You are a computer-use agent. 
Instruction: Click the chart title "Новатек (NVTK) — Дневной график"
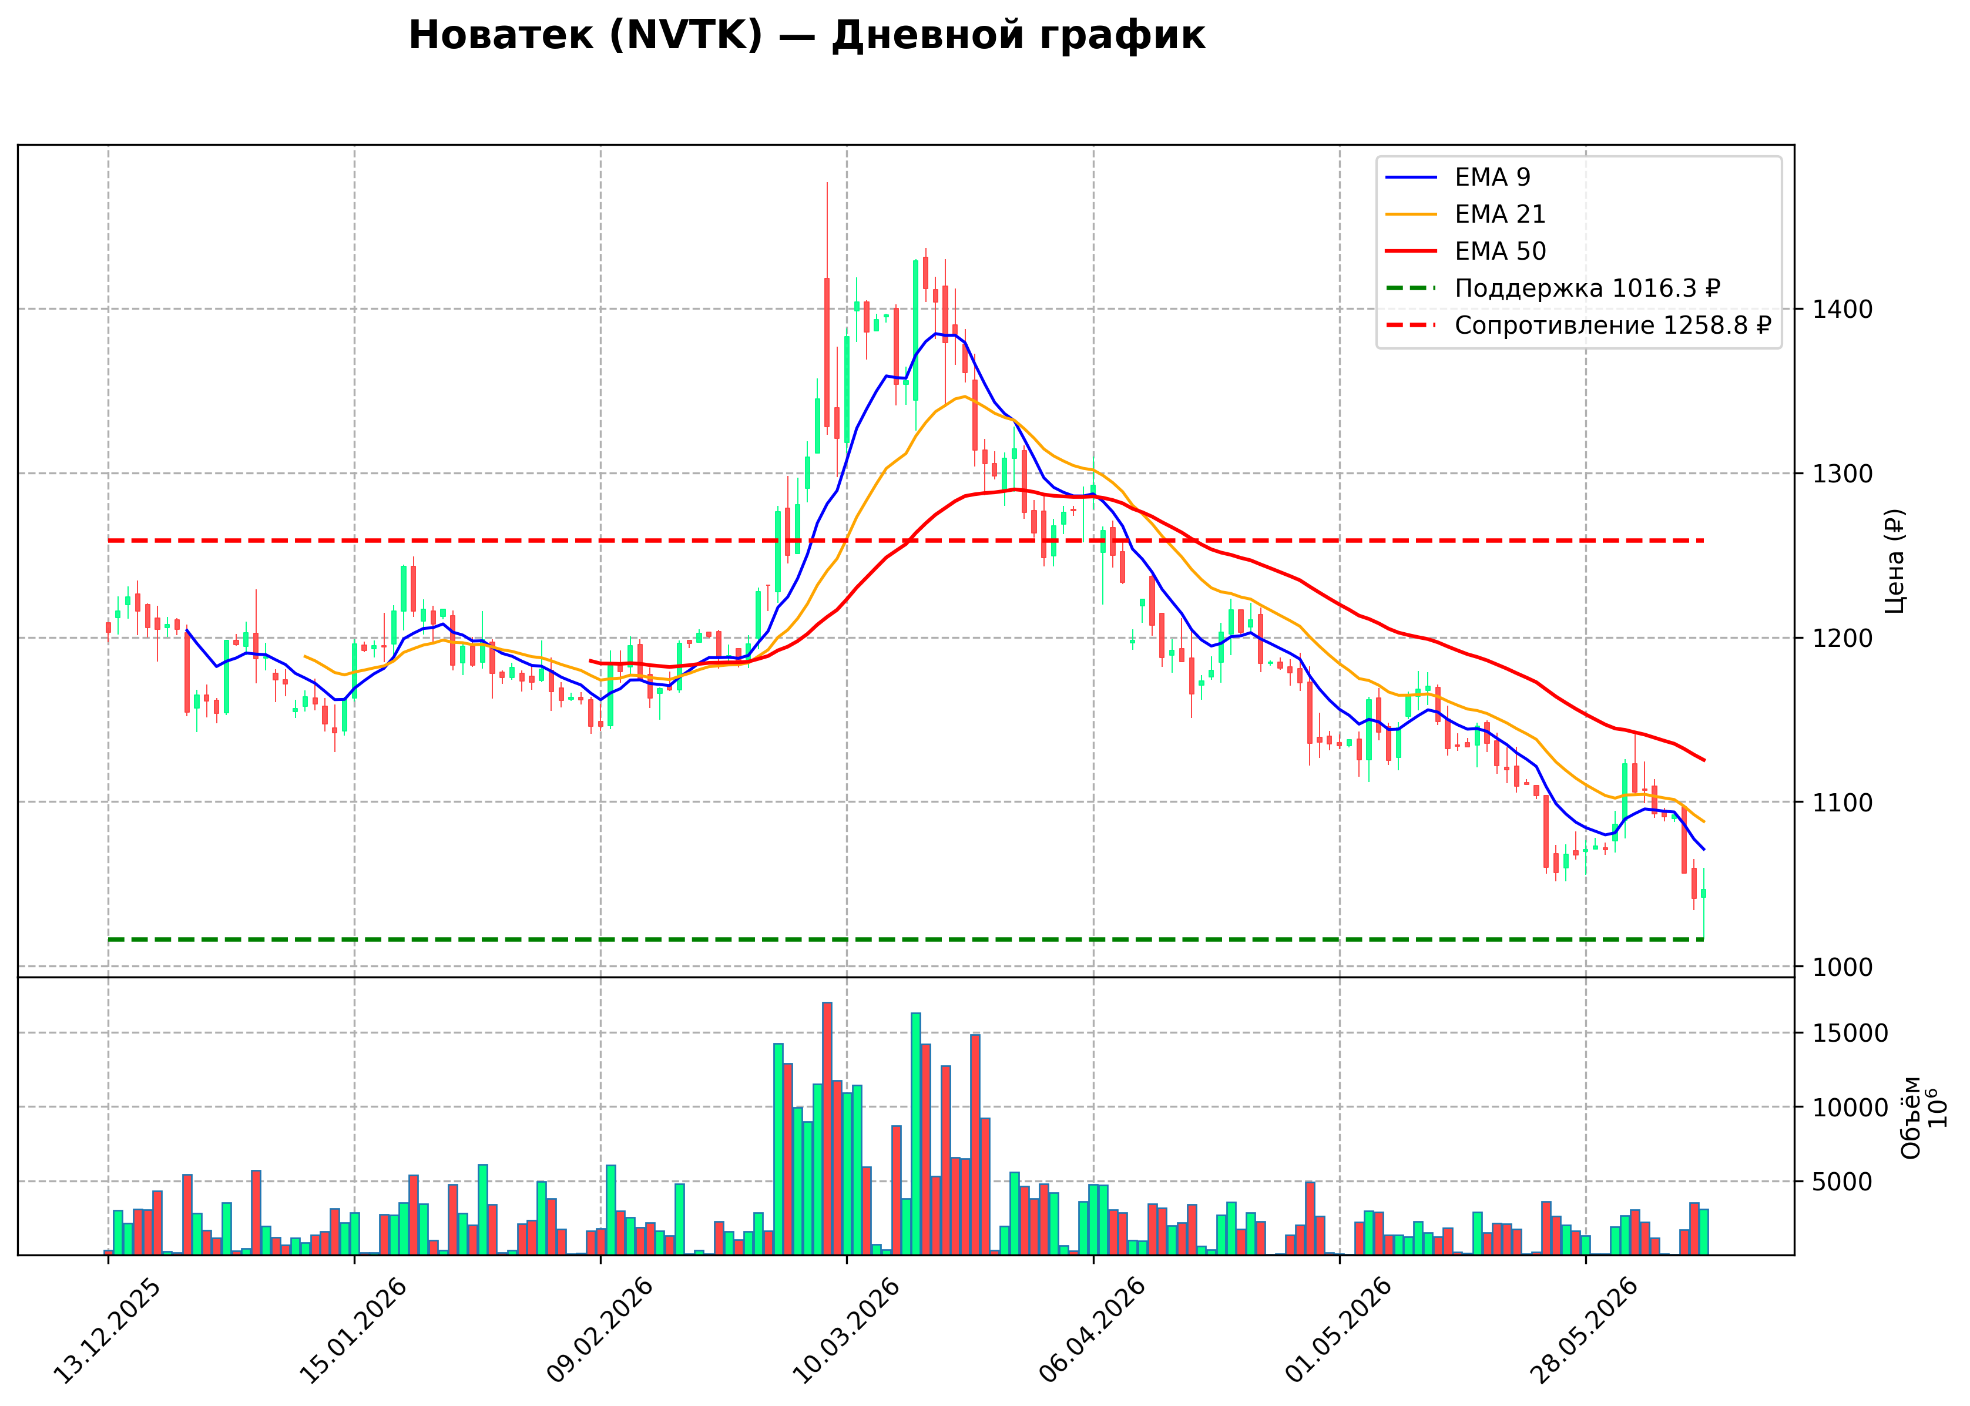point(807,36)
